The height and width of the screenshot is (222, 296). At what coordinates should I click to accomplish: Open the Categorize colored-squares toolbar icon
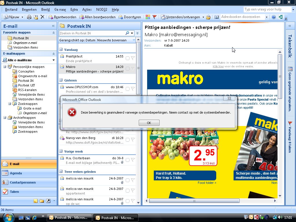coord(148,17)
